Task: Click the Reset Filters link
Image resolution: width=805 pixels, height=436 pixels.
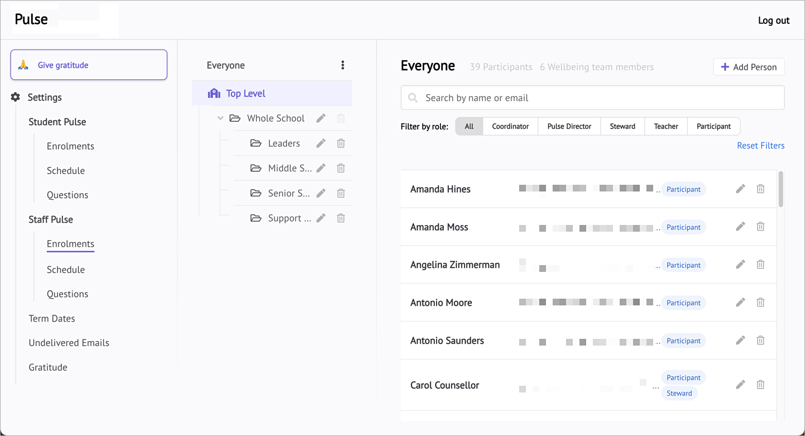Action: point(760,145)
